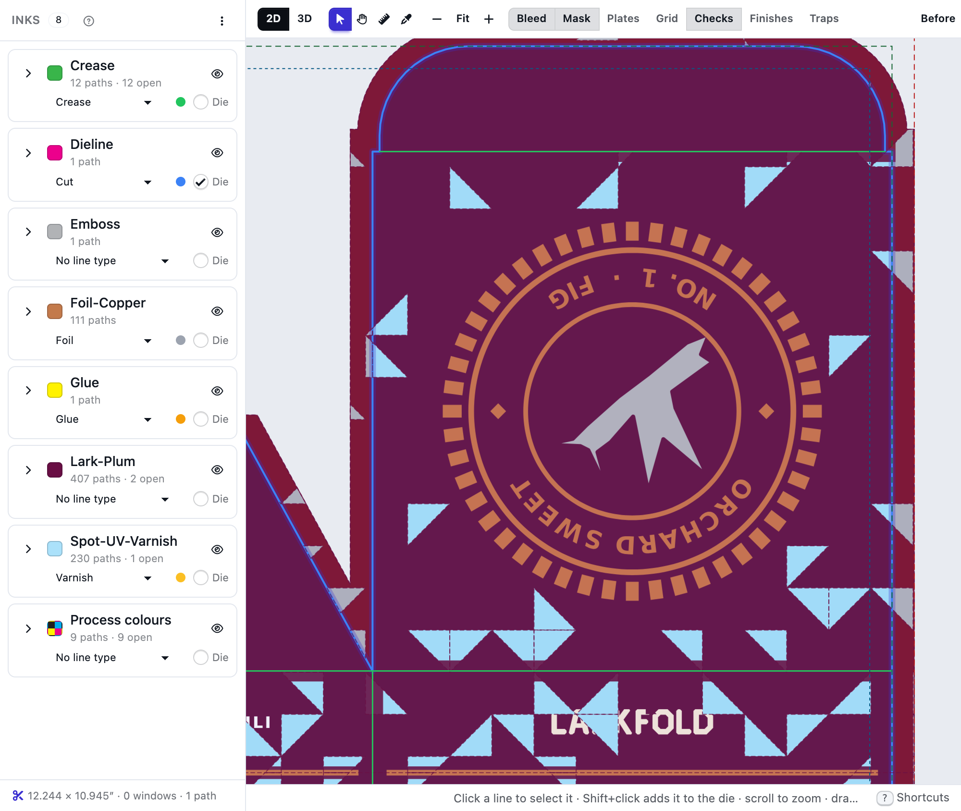
Task: Toggle Spot-UV-Varnish visibility eye
Action: click(x=217, y=549)
